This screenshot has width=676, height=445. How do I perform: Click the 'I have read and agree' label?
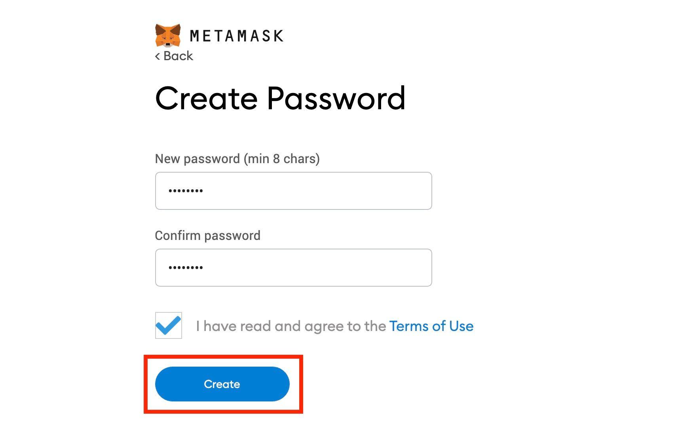click(x=291, y=326)
